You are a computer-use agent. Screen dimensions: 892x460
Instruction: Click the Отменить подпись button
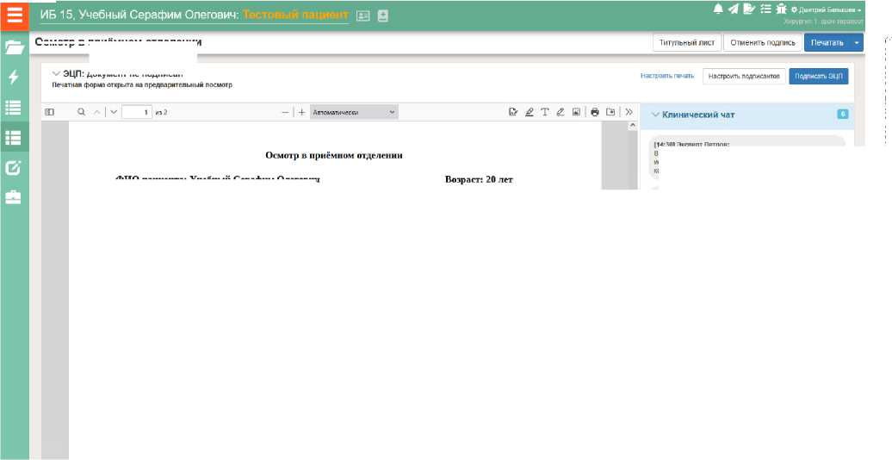point(763,43)
